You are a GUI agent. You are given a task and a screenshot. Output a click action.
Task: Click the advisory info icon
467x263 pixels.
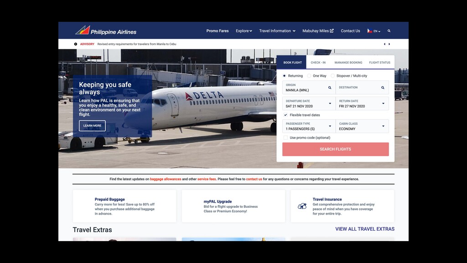tap(76, 44)
